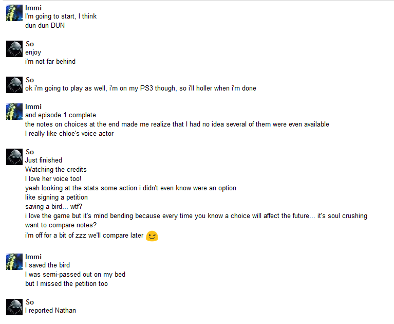Select the message "want to compare notes?"

61,225
